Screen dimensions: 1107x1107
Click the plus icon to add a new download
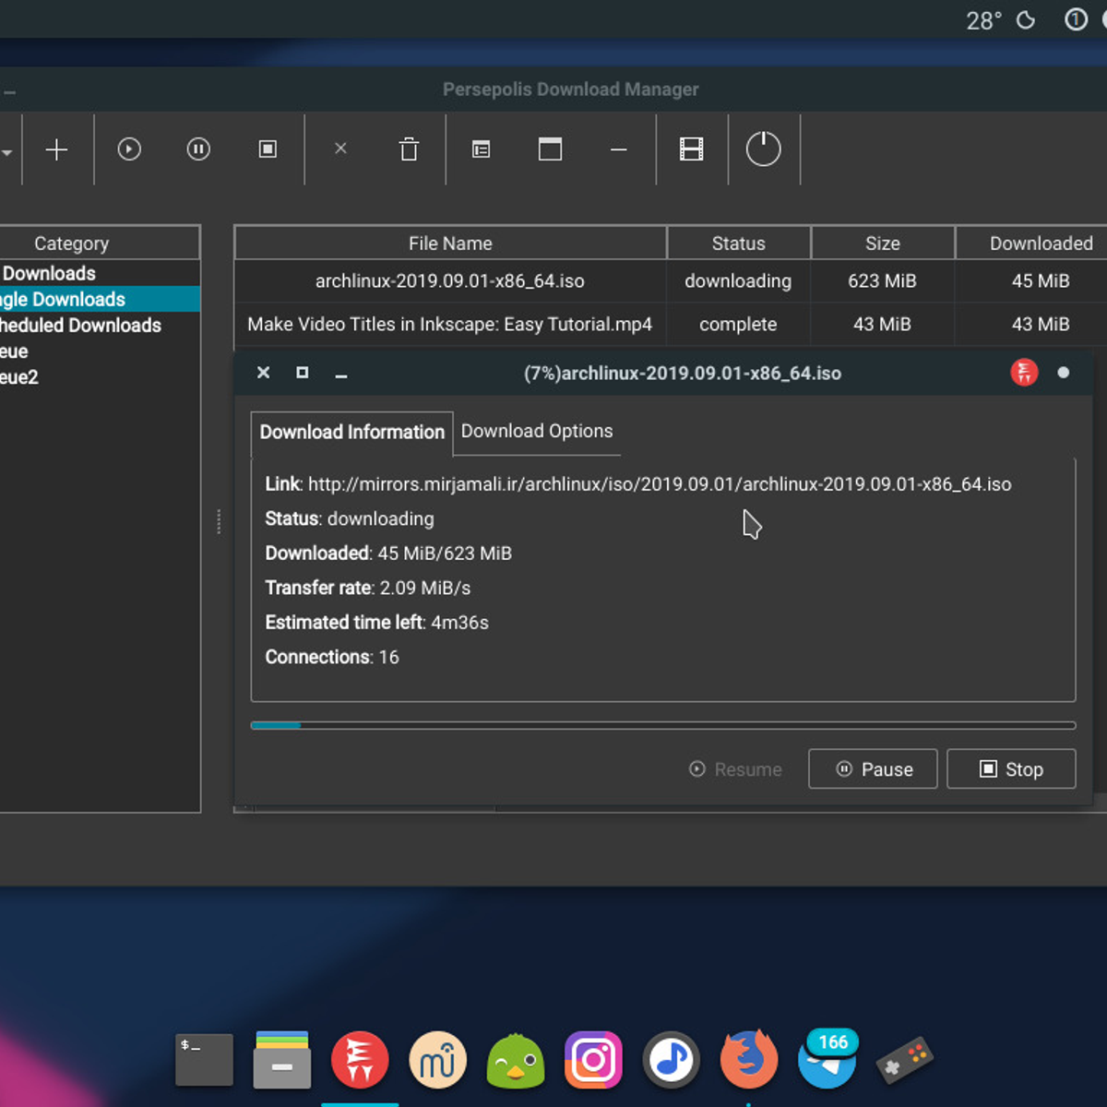tap(57, 149)
